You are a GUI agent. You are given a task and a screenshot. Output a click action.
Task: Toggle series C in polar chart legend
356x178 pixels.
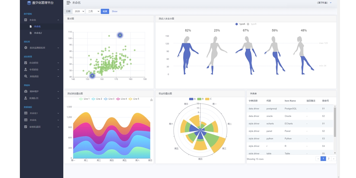click(208, 99)
